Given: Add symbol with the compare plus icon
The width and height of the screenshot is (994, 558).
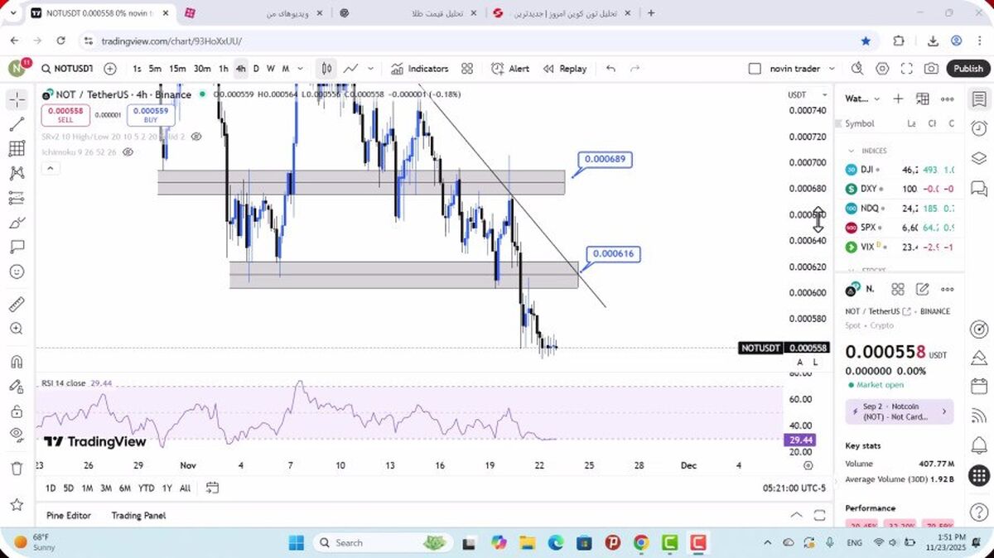Looking at the screenshot, I should 110,69.
